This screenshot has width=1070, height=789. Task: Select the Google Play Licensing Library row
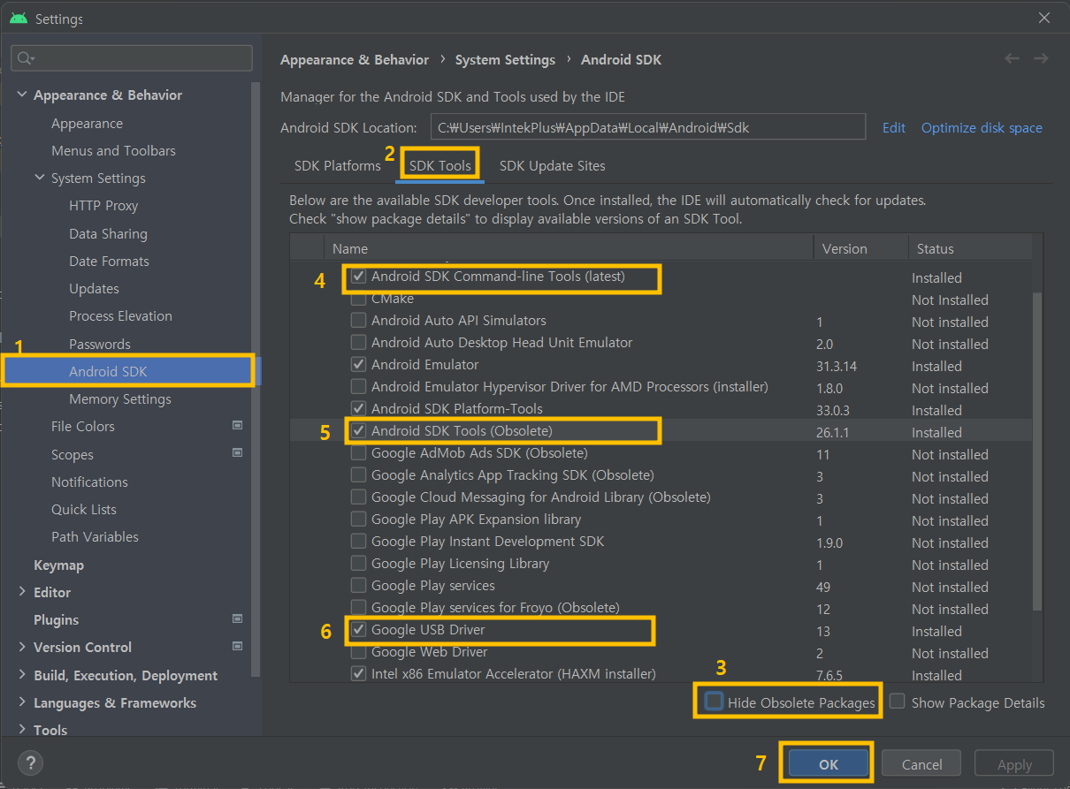(660, 564)
